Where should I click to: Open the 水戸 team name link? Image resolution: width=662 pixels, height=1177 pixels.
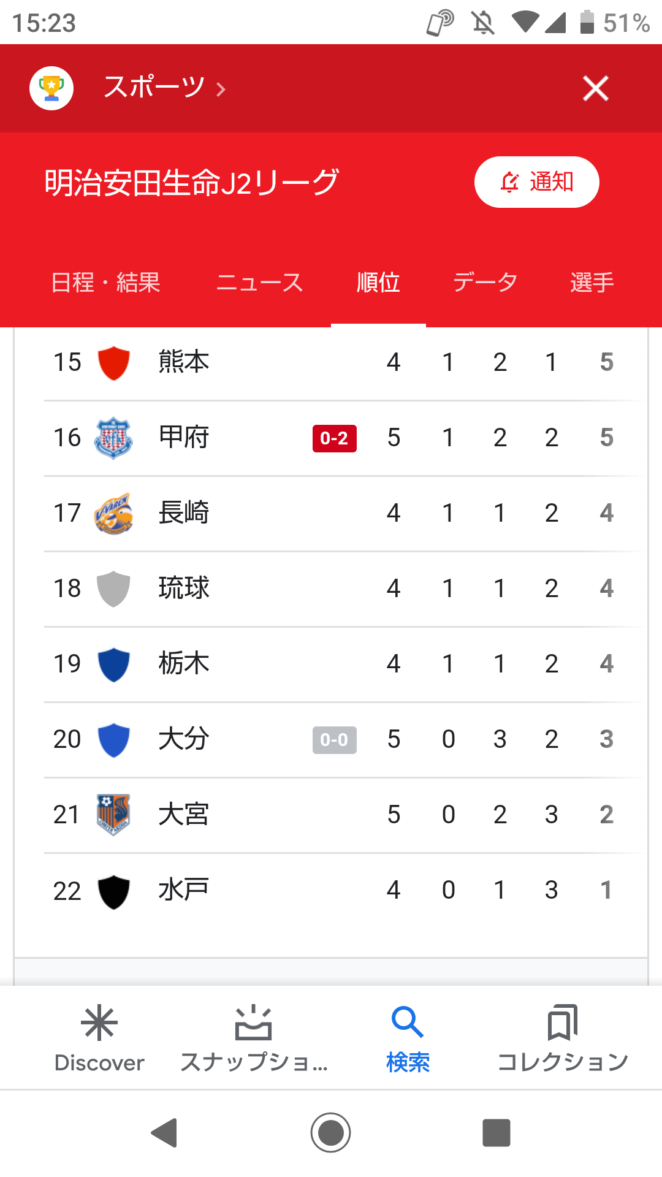coord(183,890)
